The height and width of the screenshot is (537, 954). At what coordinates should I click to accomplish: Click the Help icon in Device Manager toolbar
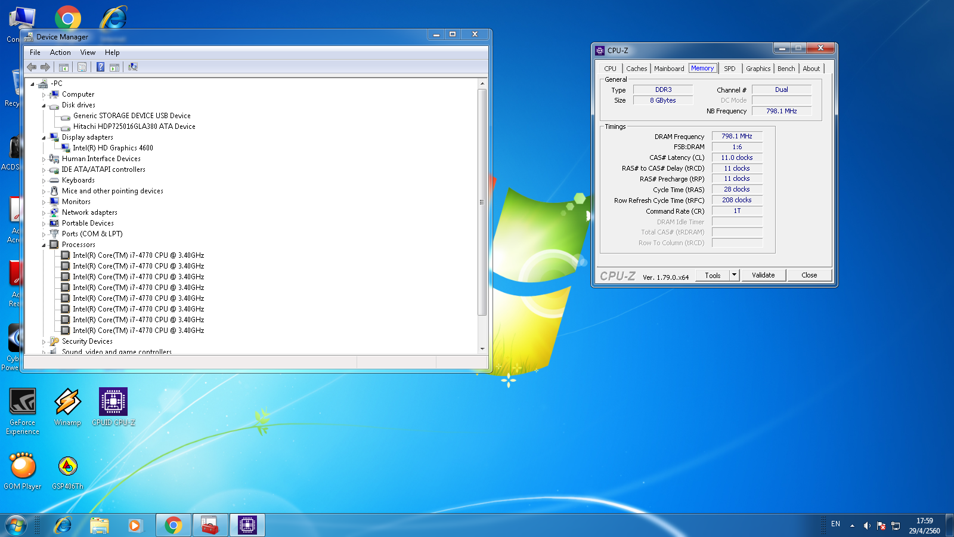[100, 67]
